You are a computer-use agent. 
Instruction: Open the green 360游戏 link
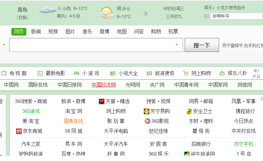(31, 111)
